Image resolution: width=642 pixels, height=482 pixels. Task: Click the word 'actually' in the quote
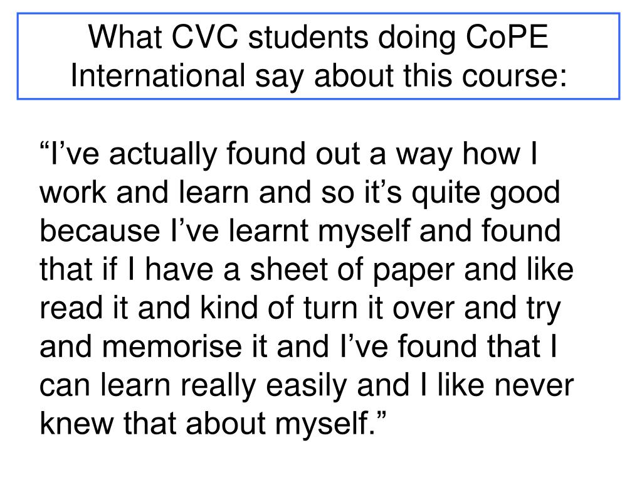163,156
